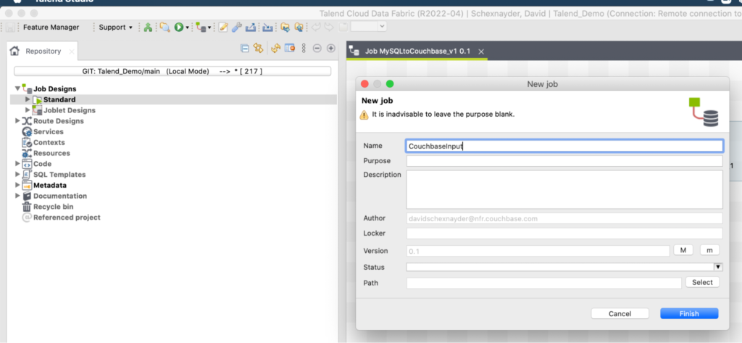The image size is (742, 343).
Task: Click the maximize Repository panel icon
Action: click(330, 48)
